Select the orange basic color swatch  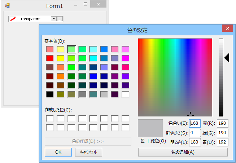click(x=61, y=76)
